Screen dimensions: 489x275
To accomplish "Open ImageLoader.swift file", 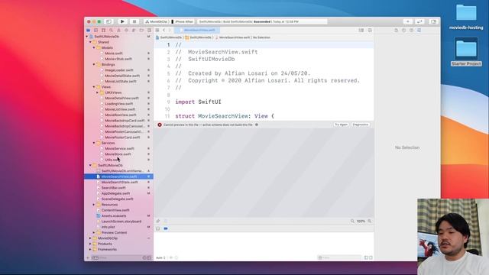I will coord(119,70).
